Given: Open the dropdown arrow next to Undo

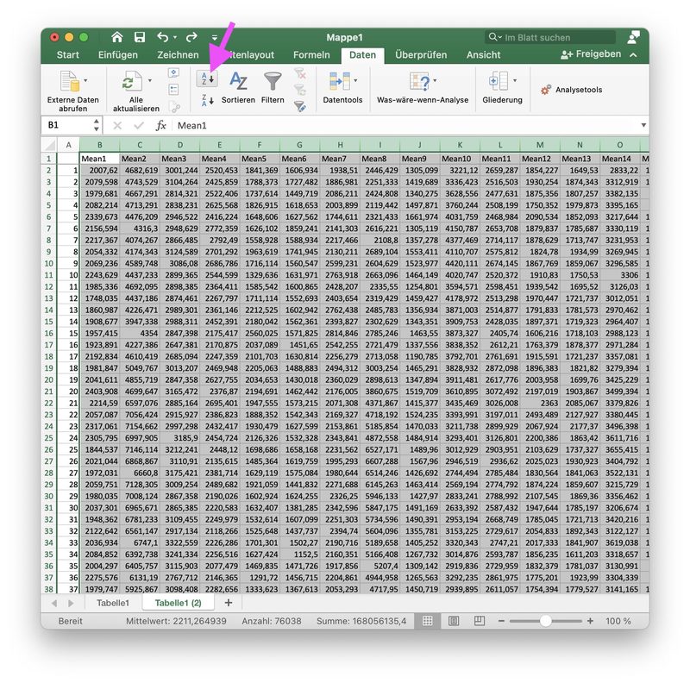Looking at the screenshot, I should pyautogui.click(x=175, y=38).
